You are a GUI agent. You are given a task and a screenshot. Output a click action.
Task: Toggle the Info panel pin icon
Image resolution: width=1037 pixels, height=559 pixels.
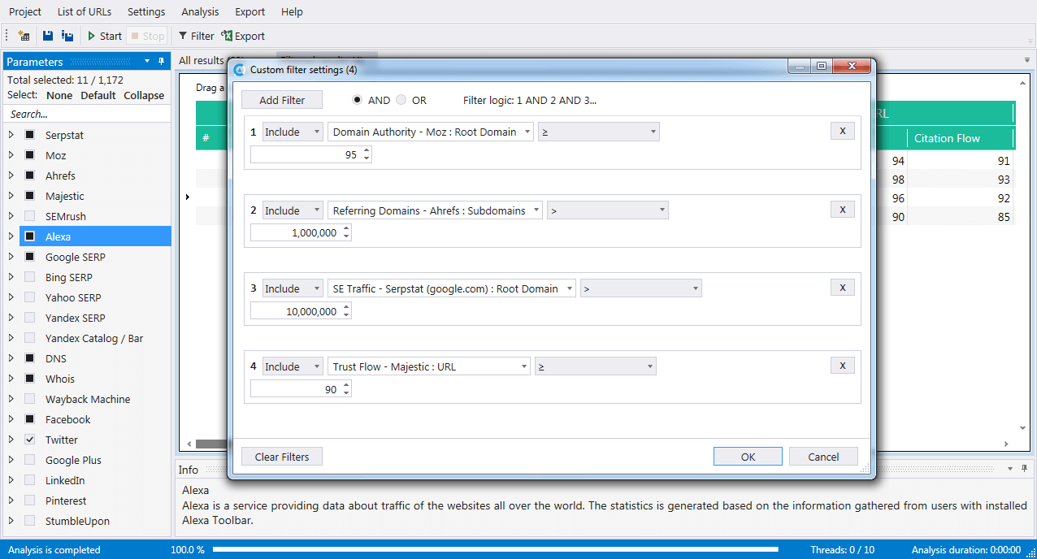[1024, 469]
